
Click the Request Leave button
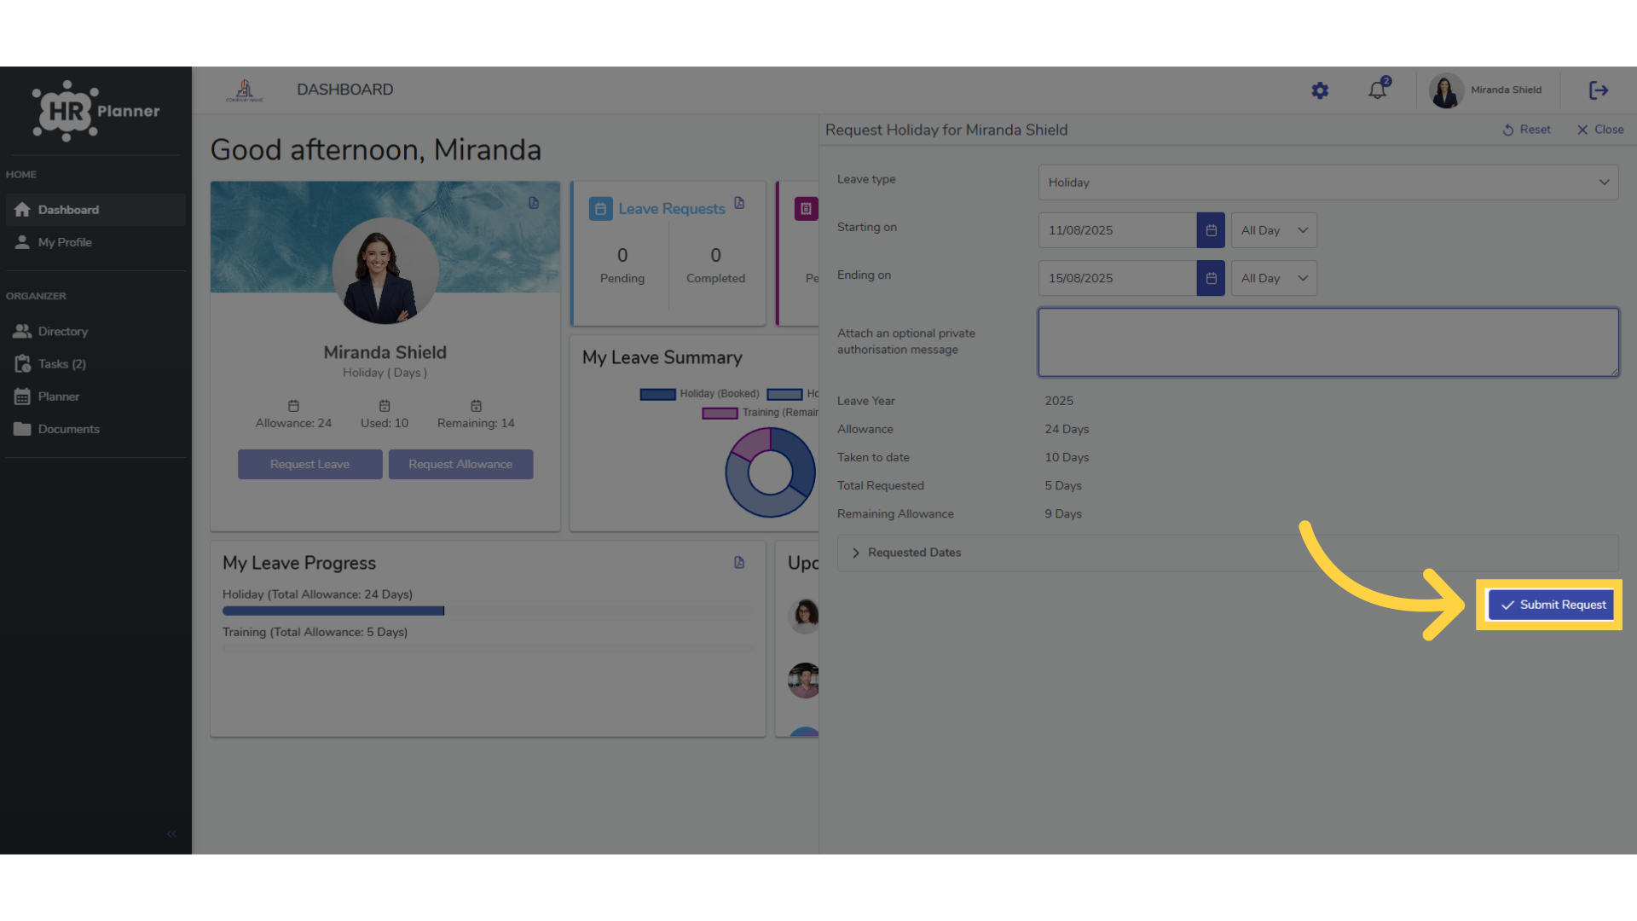coord(309,464)
